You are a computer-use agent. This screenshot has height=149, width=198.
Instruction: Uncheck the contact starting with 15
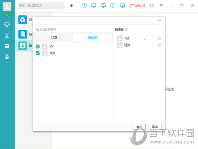point(38,47)
